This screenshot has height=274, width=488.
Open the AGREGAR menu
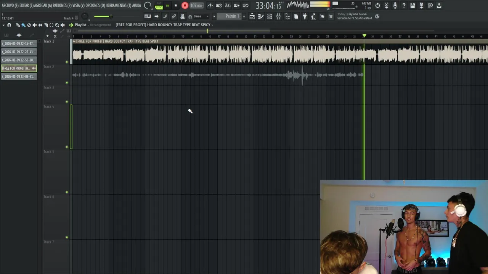pos(43,5)
